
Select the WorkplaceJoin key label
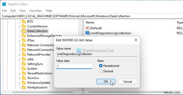[x=37, y=87]
